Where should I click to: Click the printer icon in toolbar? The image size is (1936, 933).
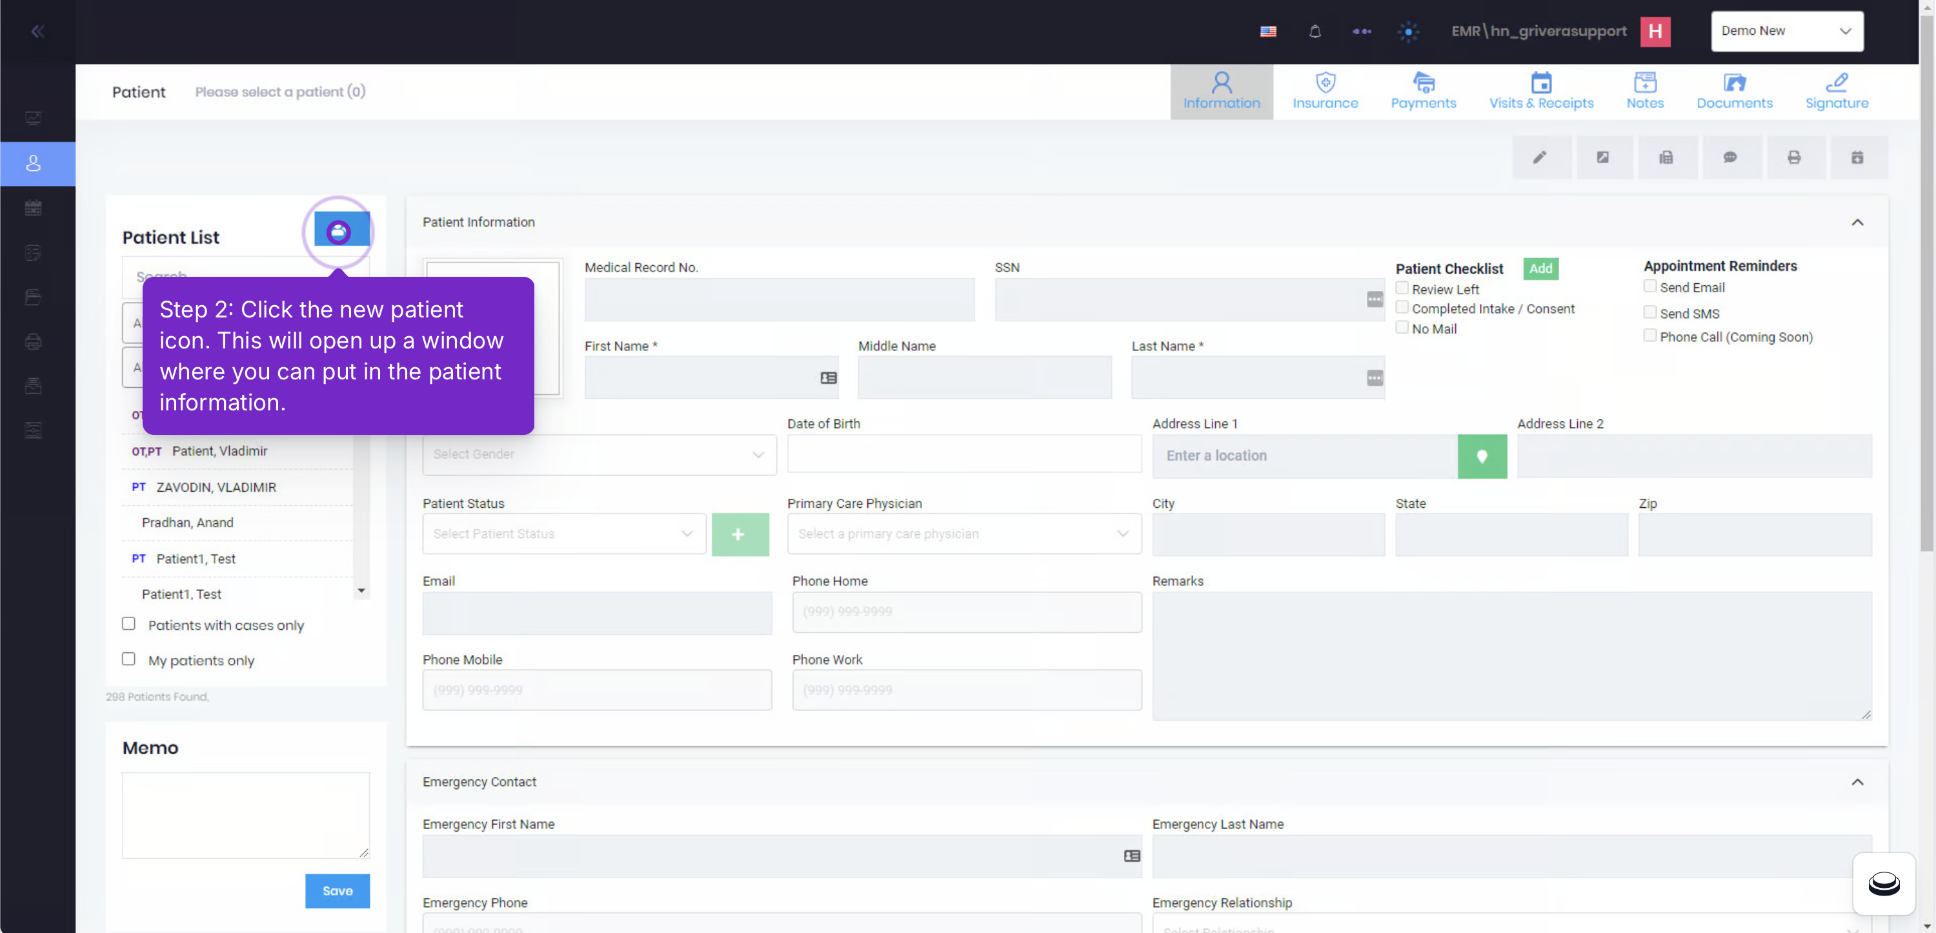1794,157
